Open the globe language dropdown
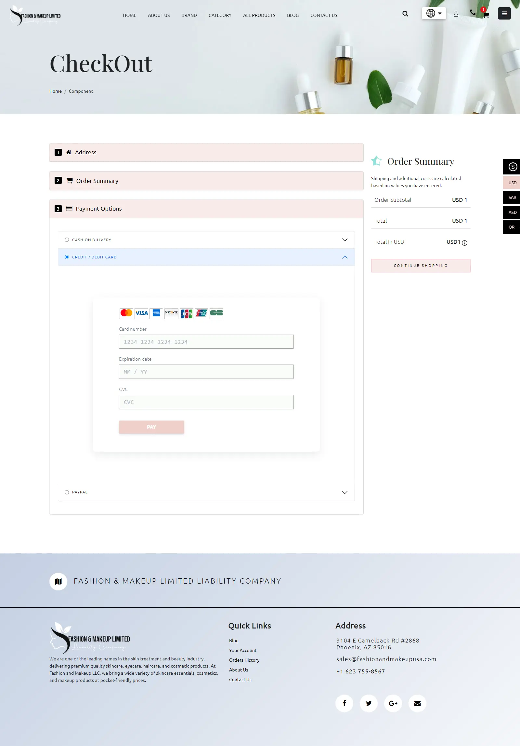The height and width of the screenshot is (746, 520). pyautogui.click(x=434, y=13)
